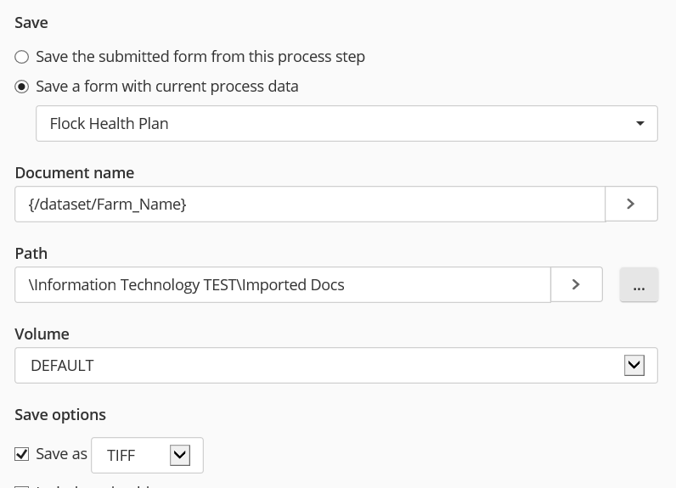Select 'Save the submitted form' radio option
This screenshot has height=488, width=676.
(22, 57)
